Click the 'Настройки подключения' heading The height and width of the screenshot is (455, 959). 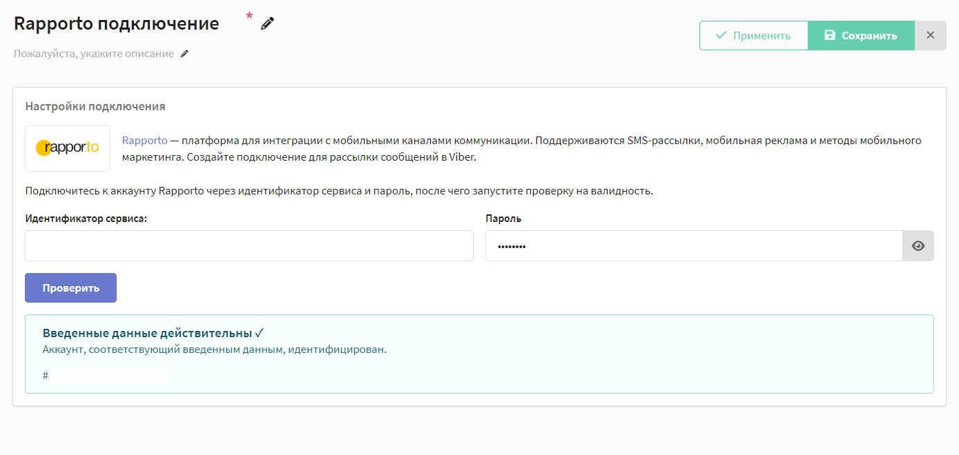(95, 107)
